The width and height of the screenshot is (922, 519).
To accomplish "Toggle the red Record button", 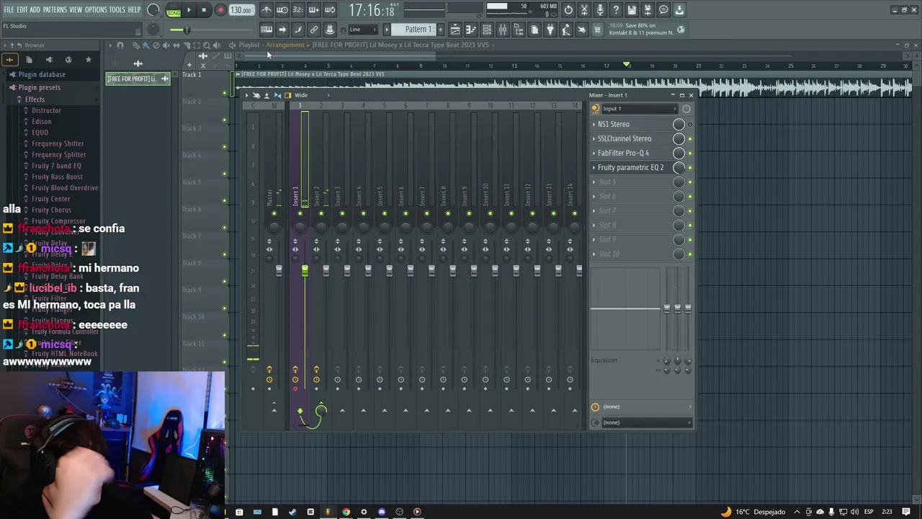I will pos(220,10).
